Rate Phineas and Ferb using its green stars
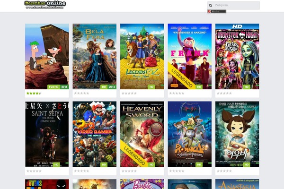Image resolution: width=284 pixels, height=189 pixels. pyautogui.click(x=34, y=94)
